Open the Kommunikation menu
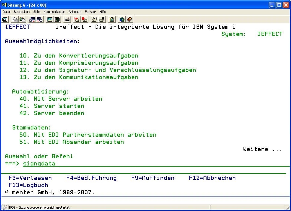Viewport: 291px width, 211px height. 54,12
